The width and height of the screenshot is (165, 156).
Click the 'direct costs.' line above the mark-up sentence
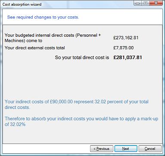coord(17,108)
